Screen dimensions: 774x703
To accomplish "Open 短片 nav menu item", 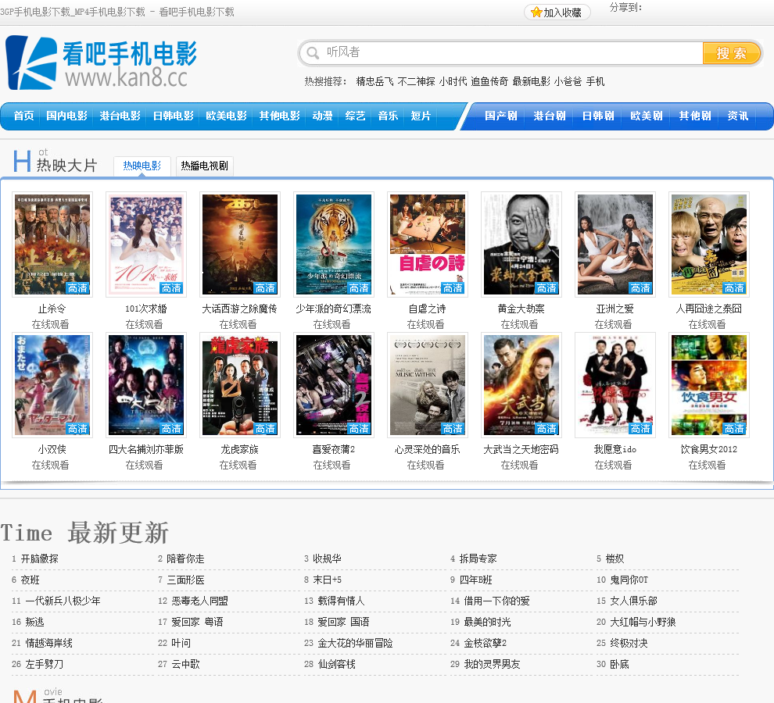I will click(x=421, y=116).
